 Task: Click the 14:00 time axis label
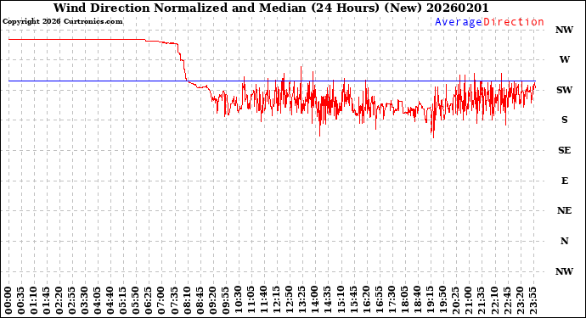coord(315,301)
